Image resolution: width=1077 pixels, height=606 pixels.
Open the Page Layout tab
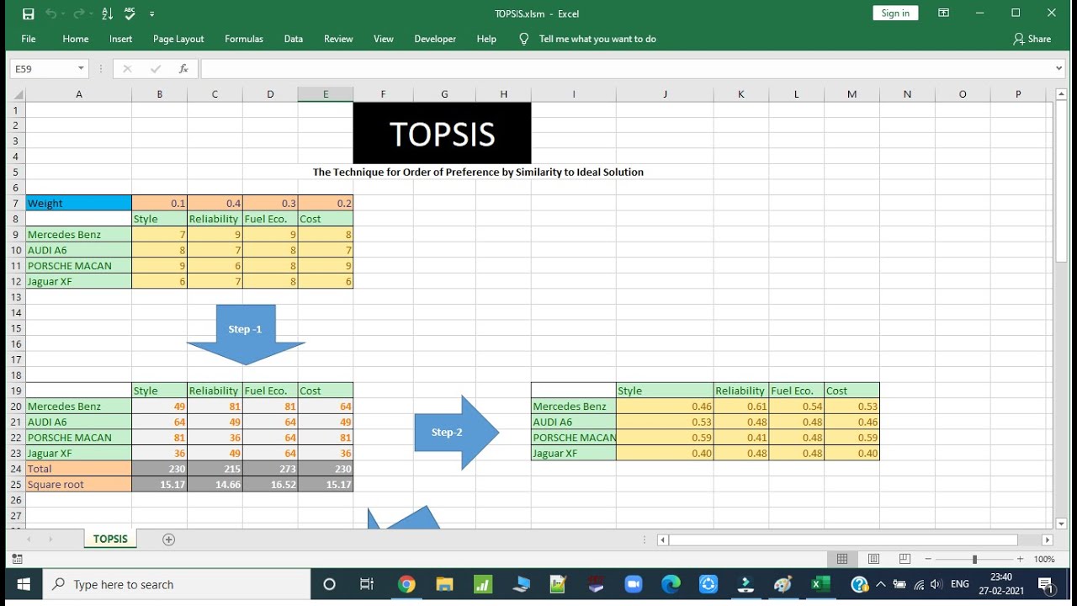point(178,39)
